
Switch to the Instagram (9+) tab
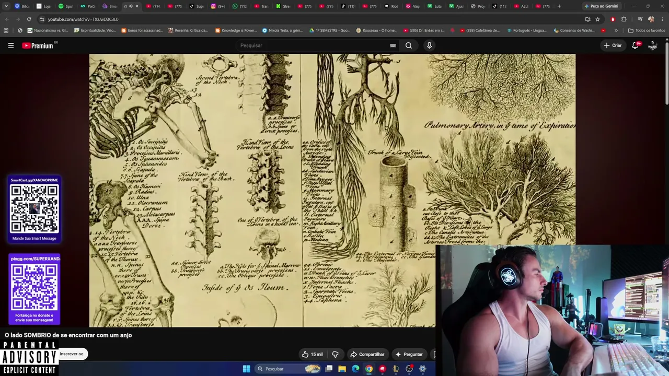coord(217,6)
